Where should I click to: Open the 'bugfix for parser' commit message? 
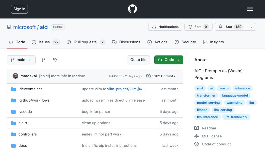(96, 112)
